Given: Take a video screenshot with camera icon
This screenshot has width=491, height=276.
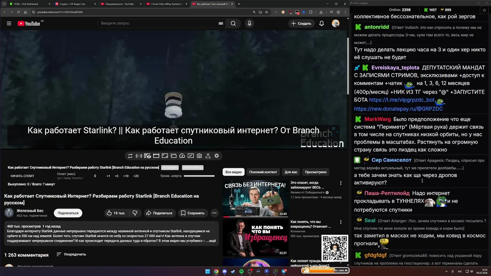Looking at the screenshot, I should [x=199, y=156].
